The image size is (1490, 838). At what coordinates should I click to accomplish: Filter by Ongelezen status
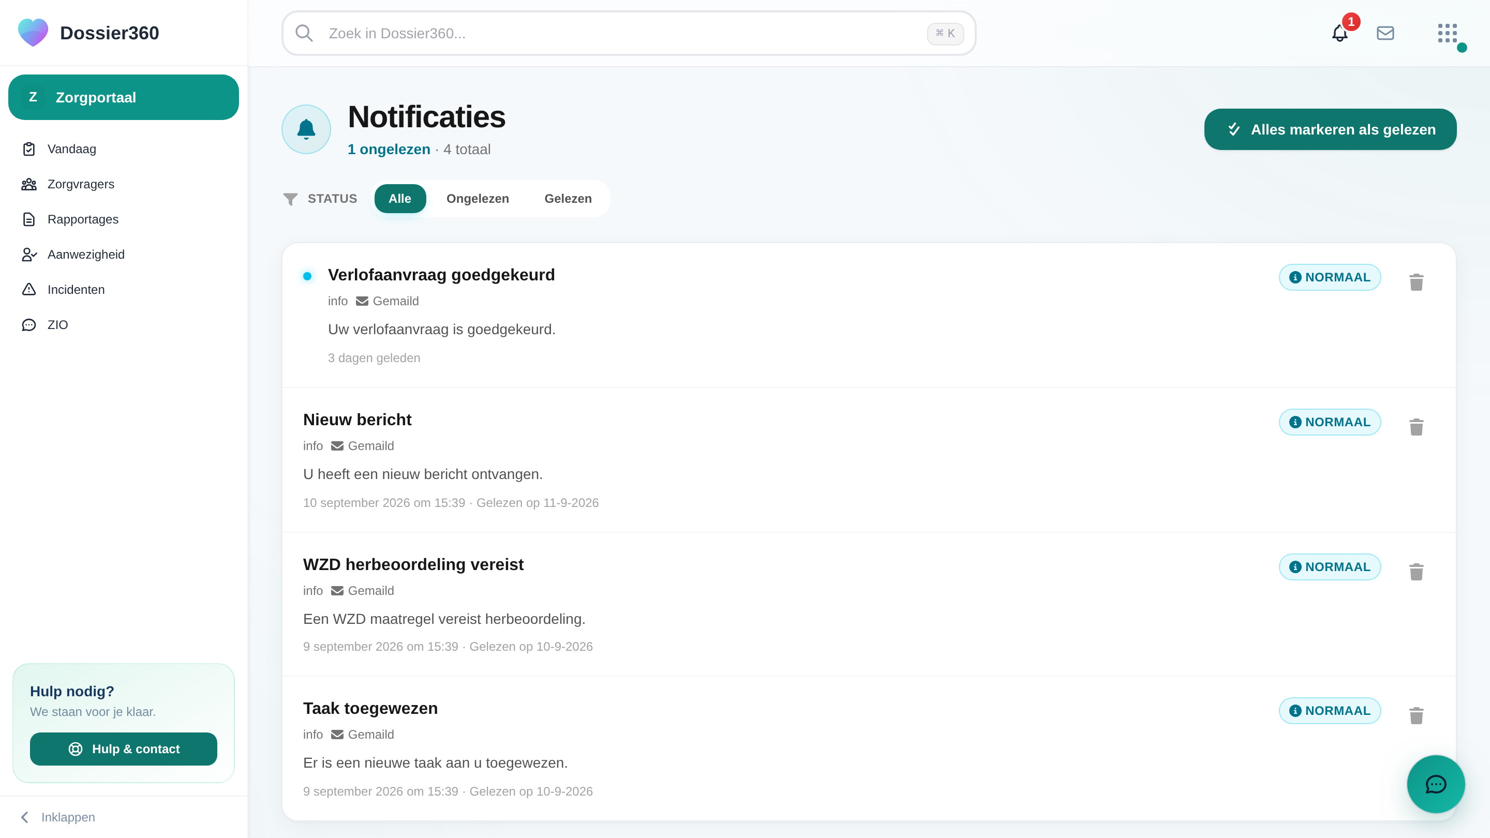click(x=477, y=198)
